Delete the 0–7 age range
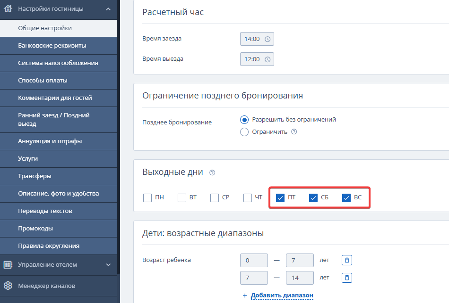The width and height of the screenshot is (449, 303). (x=346, y=260)
